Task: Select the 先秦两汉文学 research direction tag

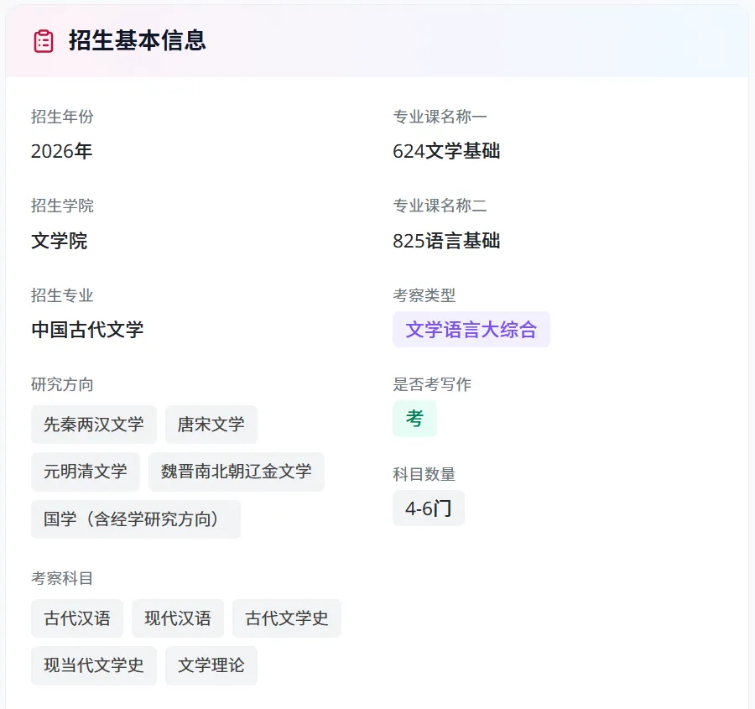Action: point(94,425)
